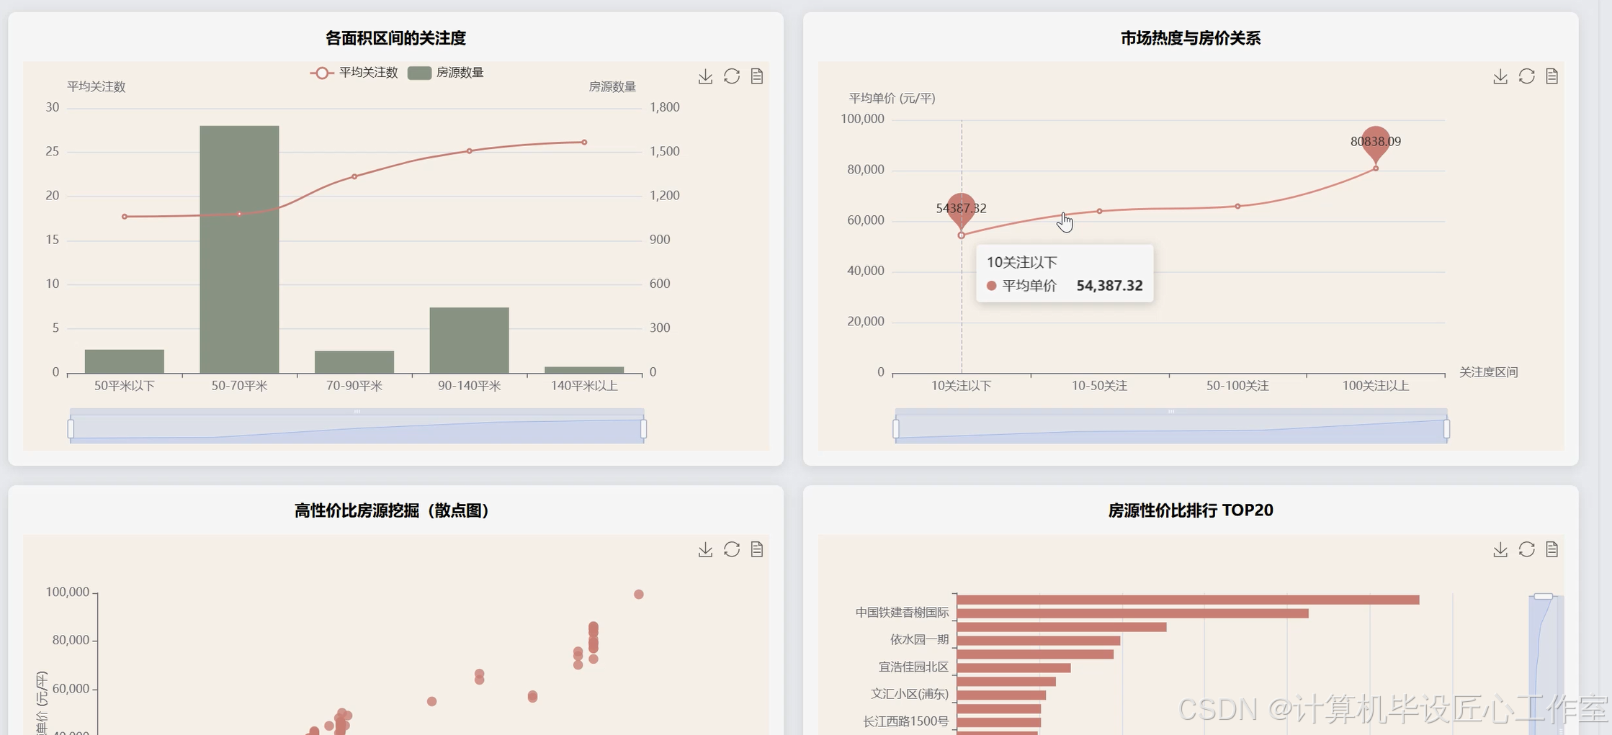Screen dimensions: 1612x735
Task: Click the 50-70平米 axis label
Action: [x=239, y=386]
